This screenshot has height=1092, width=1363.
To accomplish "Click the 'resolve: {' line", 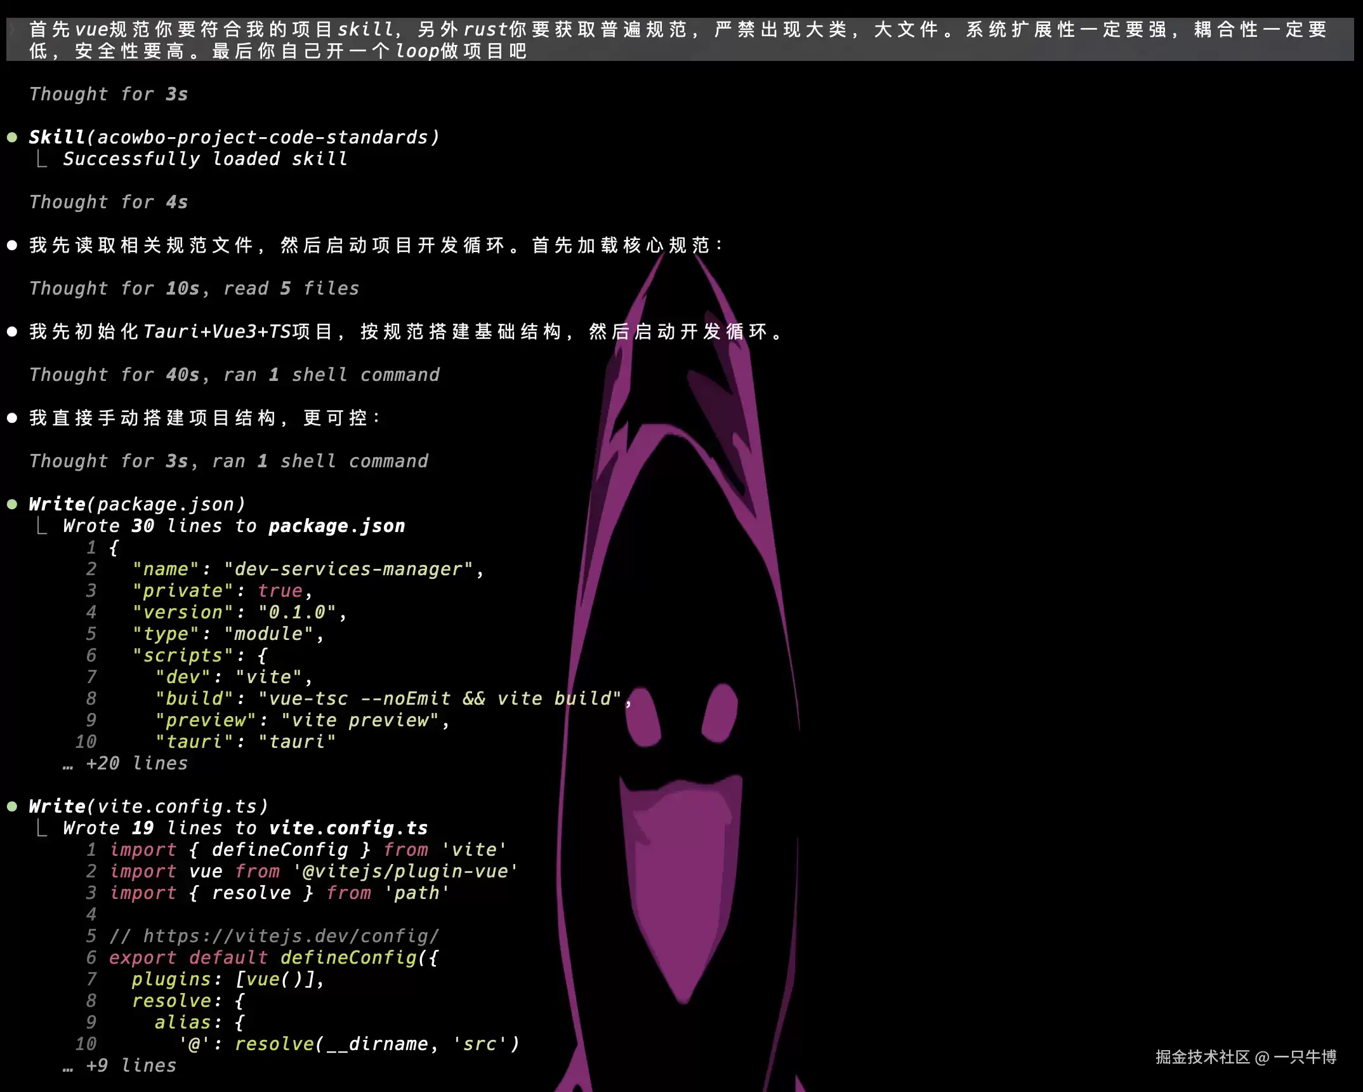I will tap(188, 1001).
